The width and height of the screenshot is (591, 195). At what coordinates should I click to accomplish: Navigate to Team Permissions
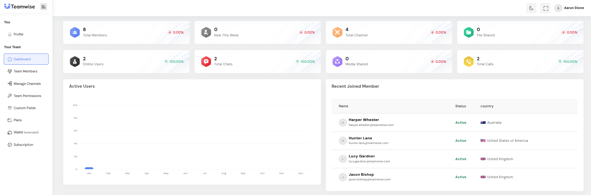tap(27, 96)
